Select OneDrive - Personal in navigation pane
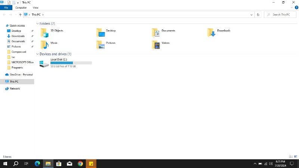 21,75
